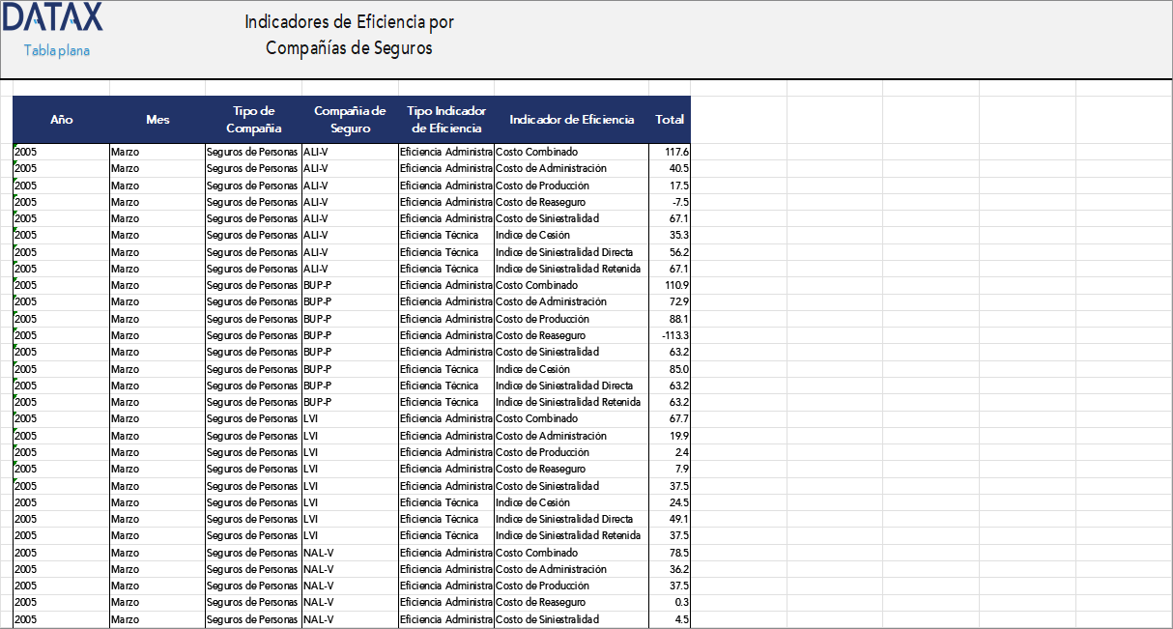Select the Total column header

pyautogui.click(x=669, y=120)
